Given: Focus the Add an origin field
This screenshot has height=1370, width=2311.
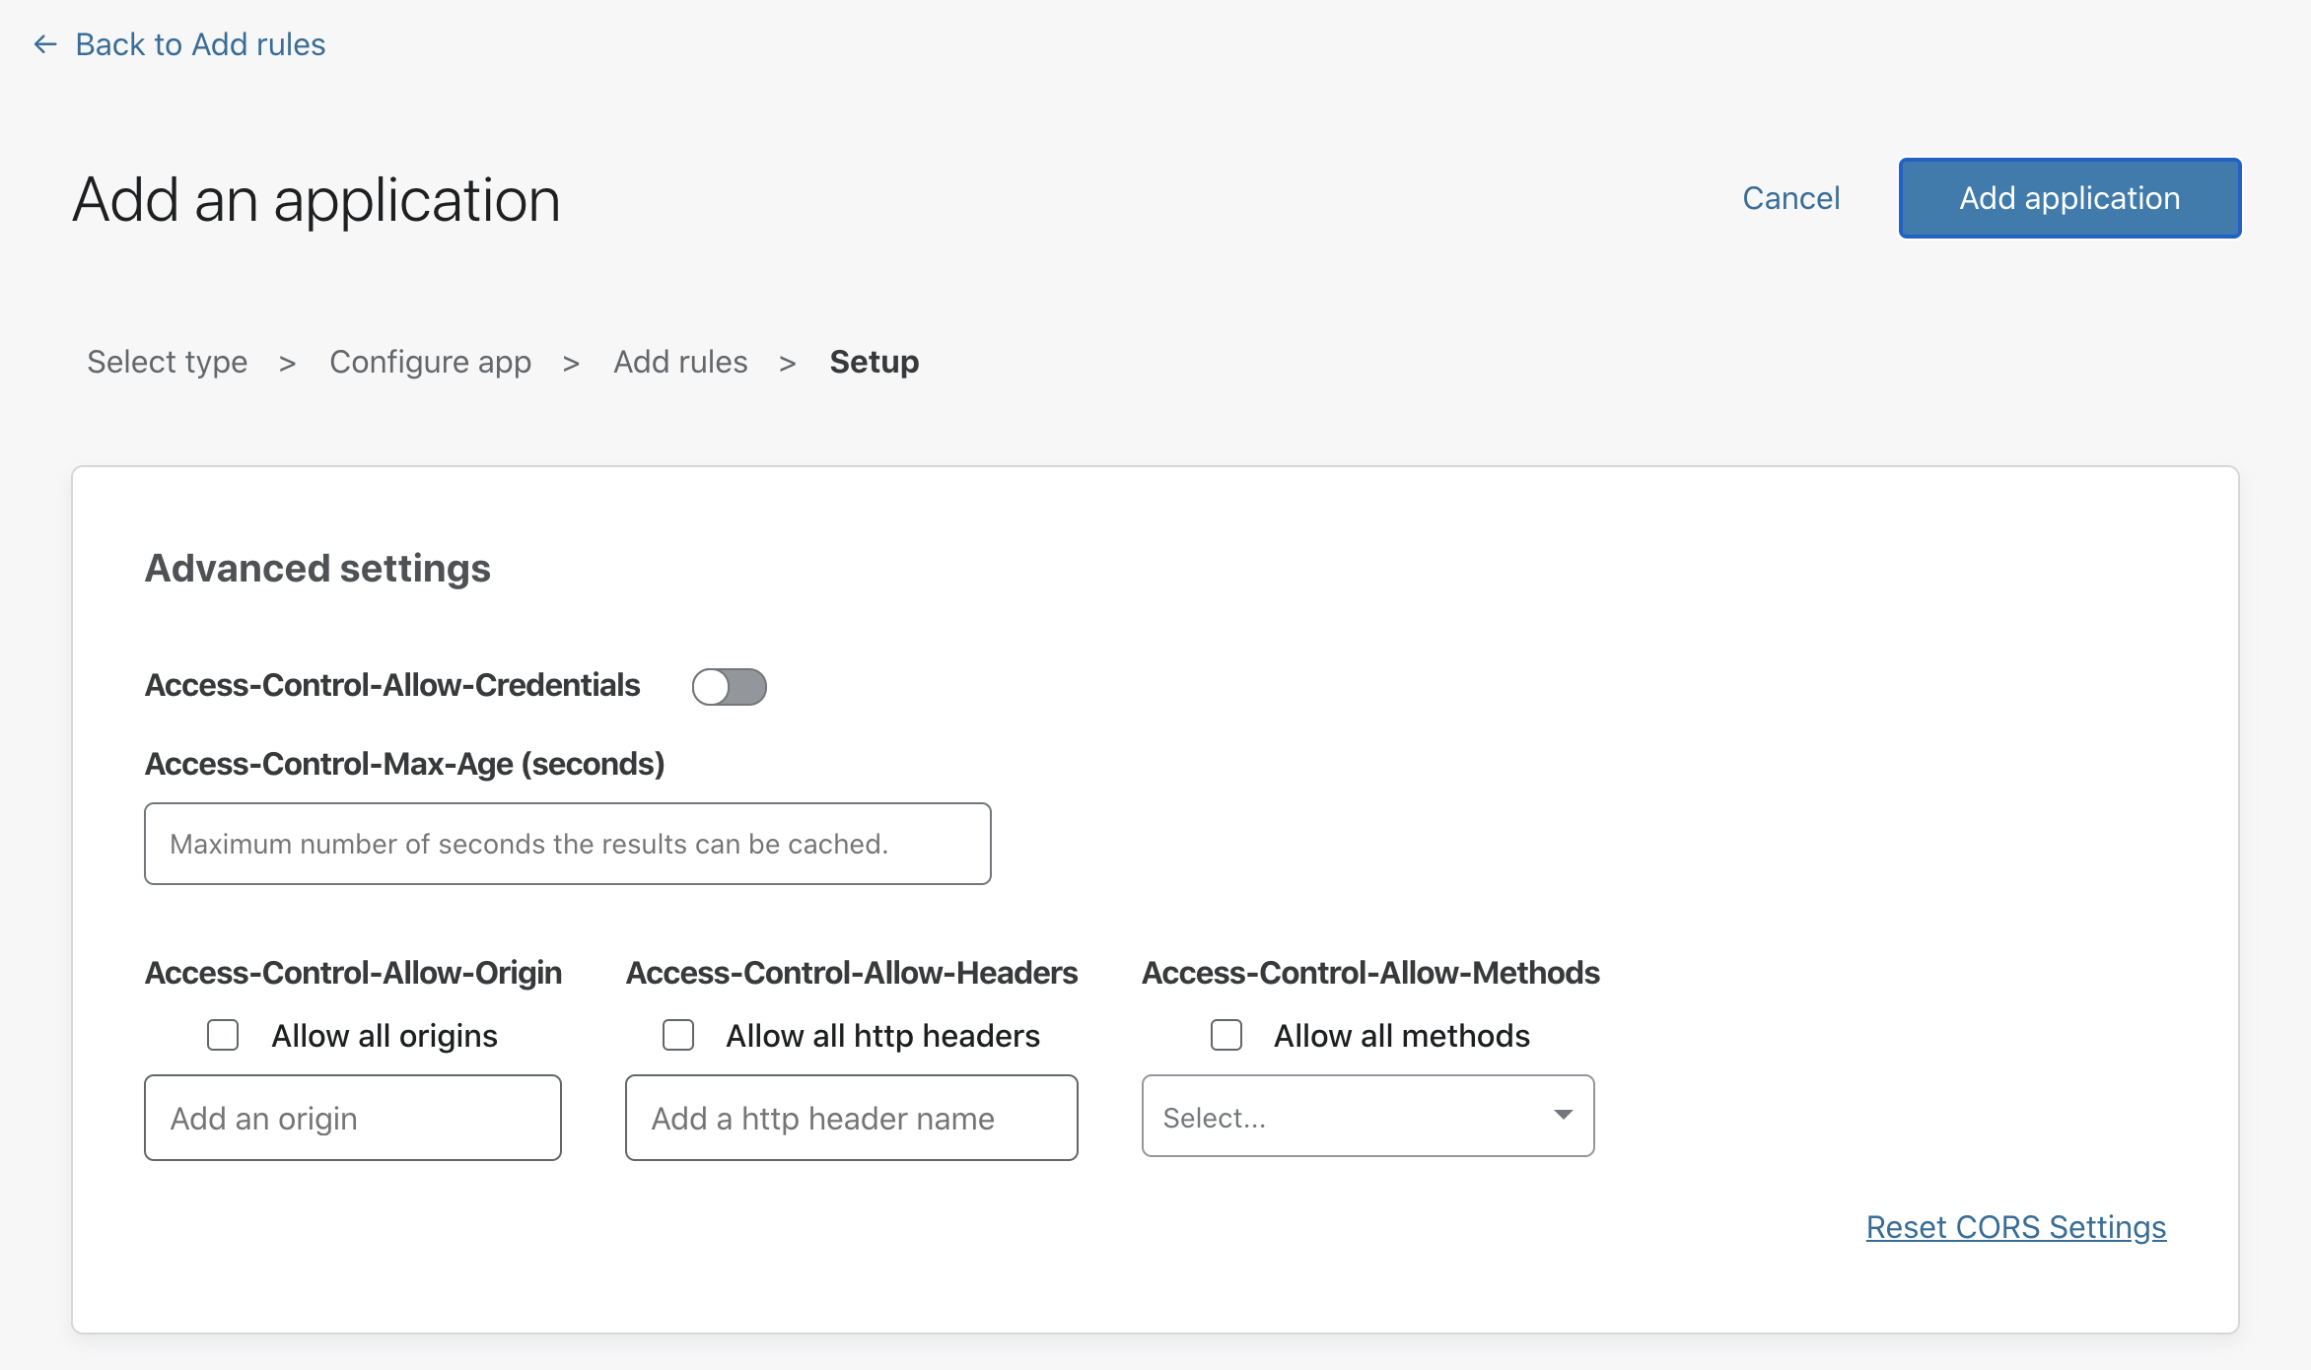Looking at the screenshot, I should tap(352, 1118).
